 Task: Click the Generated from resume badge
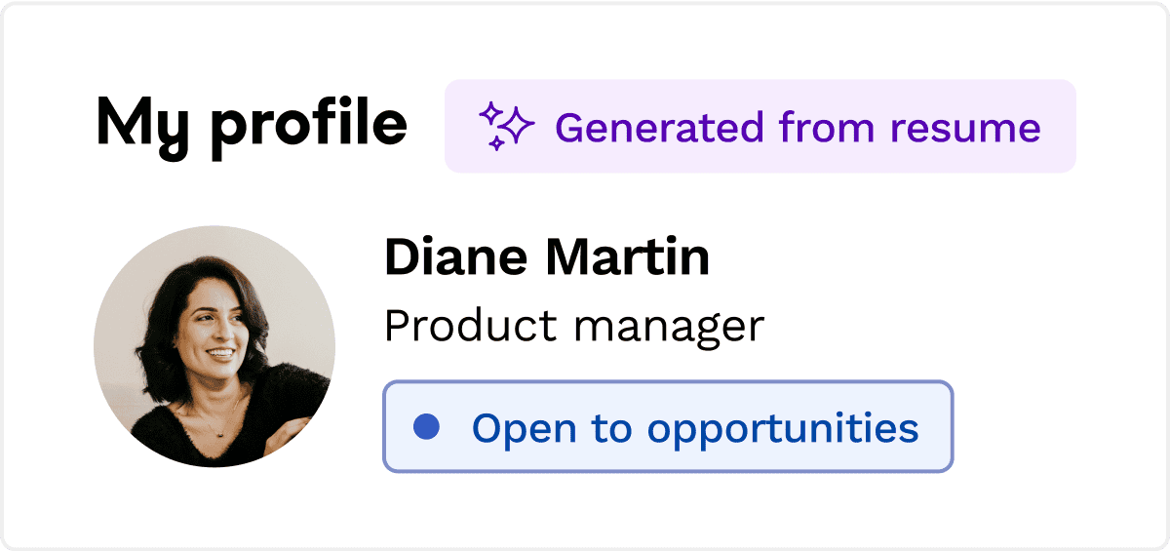pyautogui.click(x=760, y=127)
